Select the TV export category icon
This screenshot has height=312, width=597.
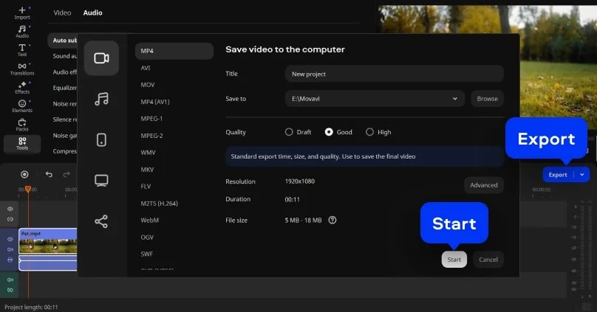[101, 181]
